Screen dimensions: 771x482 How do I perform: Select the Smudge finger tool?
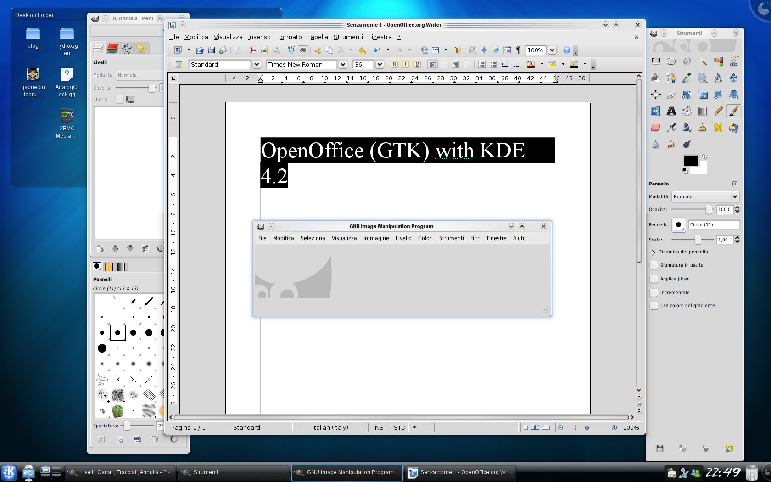point(671,144)
